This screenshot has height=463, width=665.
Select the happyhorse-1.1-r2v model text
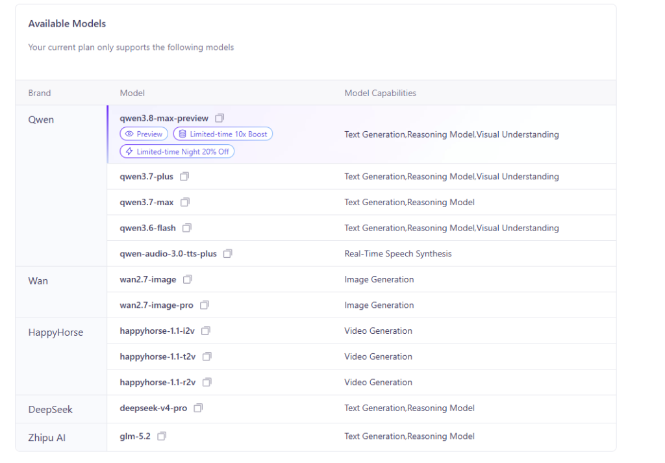pos(158,382)
